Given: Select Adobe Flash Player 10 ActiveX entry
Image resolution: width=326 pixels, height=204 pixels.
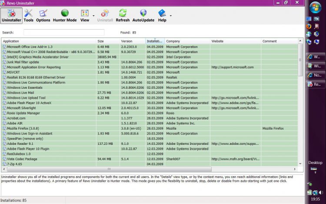Looking at the screenshot, I should click(x=29, y=103).
